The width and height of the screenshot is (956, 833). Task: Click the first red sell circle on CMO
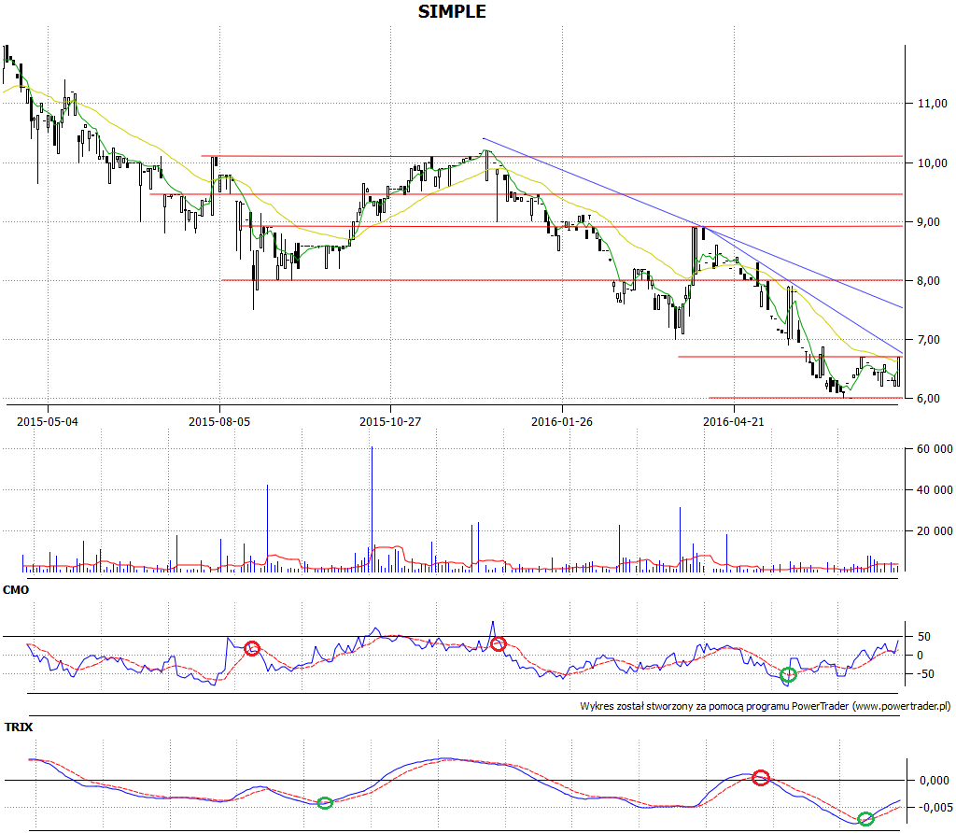point(252,648)
